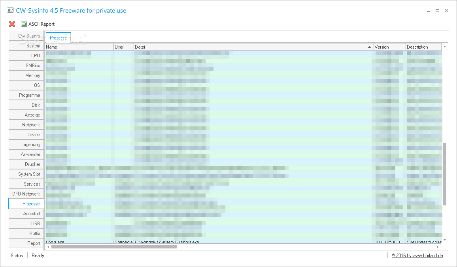Image resolution: width=457 pixels, height=267 pixels.
Task: Open the DFÜ Netzwerk section
Action: [x=26, y=194]
